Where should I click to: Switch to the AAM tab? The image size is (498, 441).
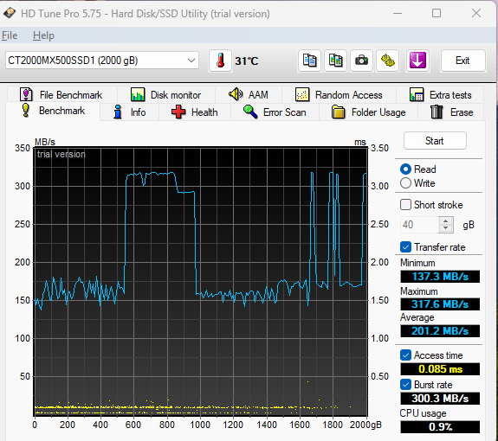pyautogui.click(x=249, y=94)
